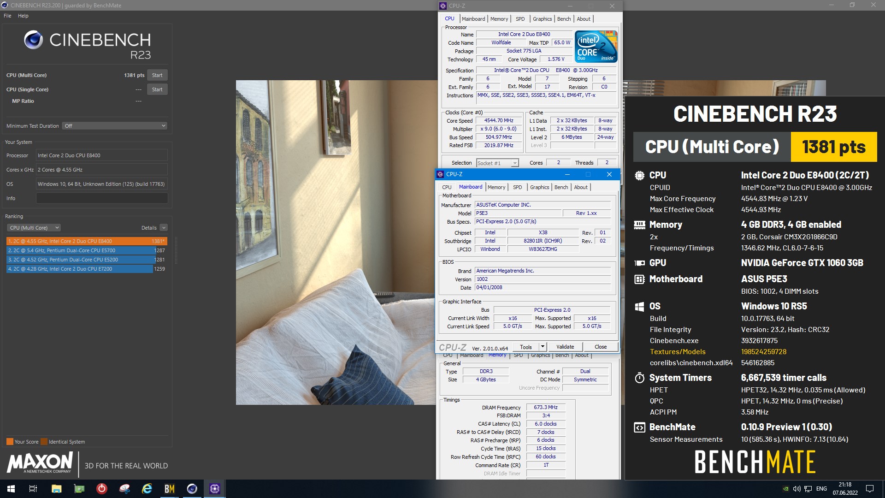Click the BenchMate Motherboard icon
This screenshot has height=498, width=885.
[x=639, y=279]
